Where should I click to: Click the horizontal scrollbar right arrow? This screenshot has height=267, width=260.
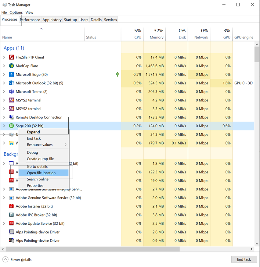coord(252,249)
